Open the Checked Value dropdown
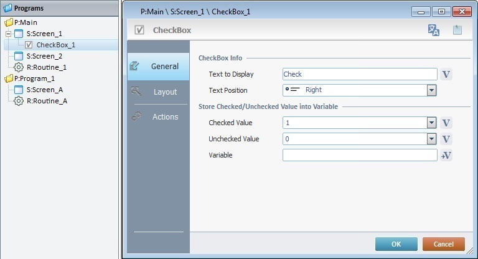This screenshot has width=478, height=259. tap(431, 123)
